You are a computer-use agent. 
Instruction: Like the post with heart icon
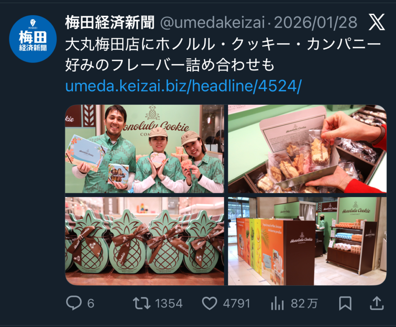209,303
